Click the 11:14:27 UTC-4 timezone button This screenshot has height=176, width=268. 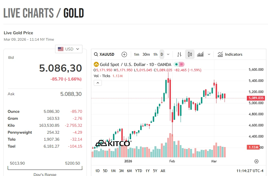tap(250, 171)
